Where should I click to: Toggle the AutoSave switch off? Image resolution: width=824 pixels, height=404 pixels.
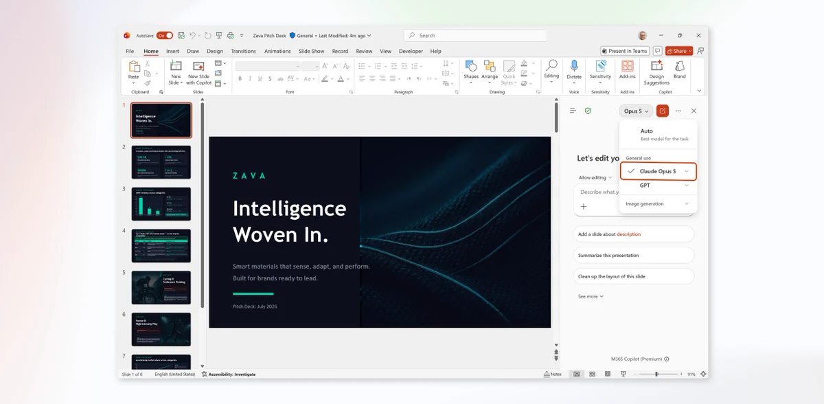click(165, 35)
